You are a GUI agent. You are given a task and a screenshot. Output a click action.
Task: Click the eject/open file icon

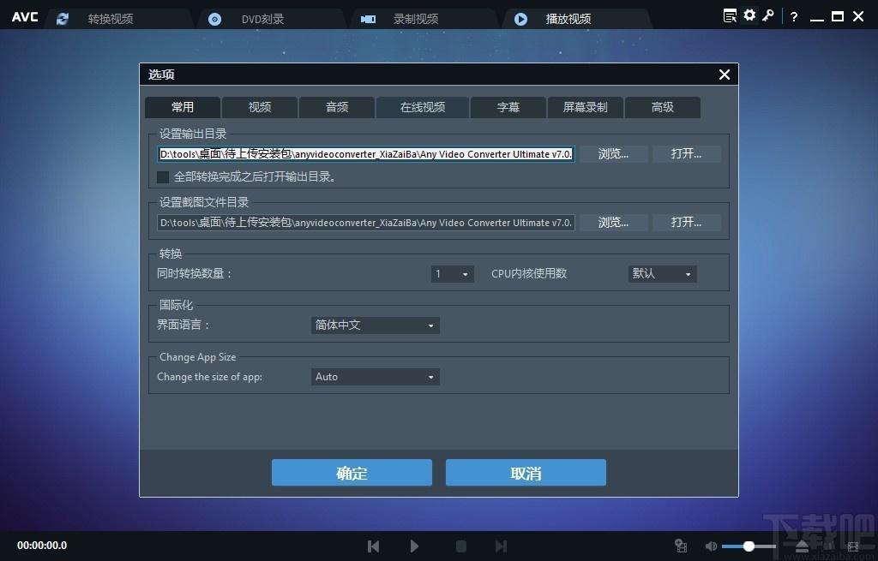coord(802,546)
